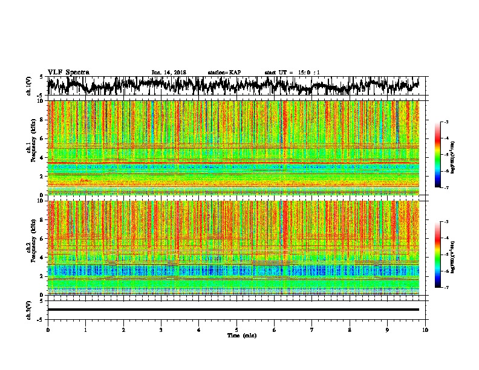The width and height of the screenshot is (479, 370).
Task: Click the '10' kHz tick on ch.1 axis
Action: pos(41,101)
